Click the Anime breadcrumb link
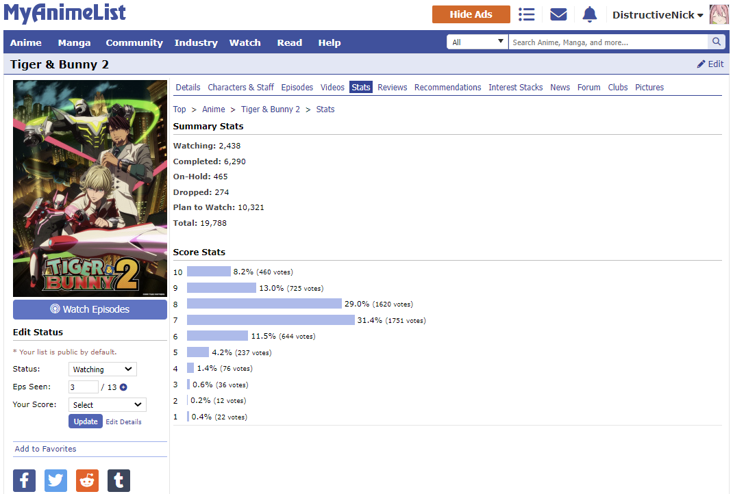 coord(214,109)
